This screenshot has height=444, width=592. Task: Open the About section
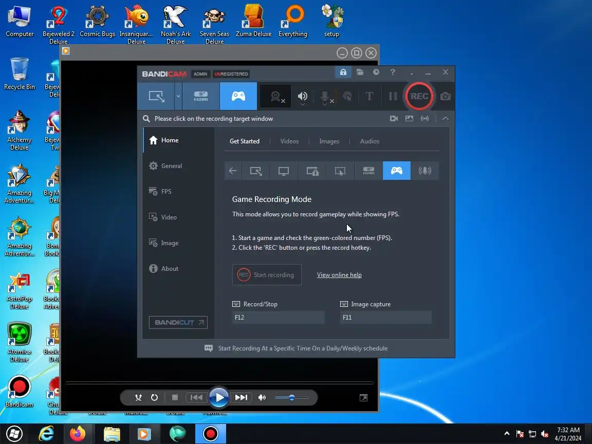pos(179,268)
